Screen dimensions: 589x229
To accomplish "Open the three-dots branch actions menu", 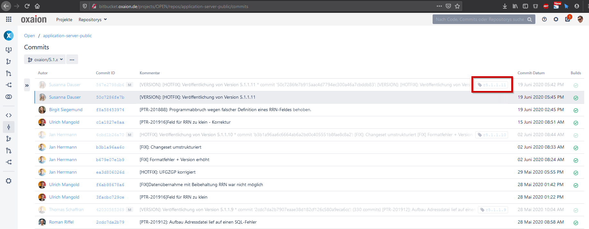I will (x=72, y=60).
